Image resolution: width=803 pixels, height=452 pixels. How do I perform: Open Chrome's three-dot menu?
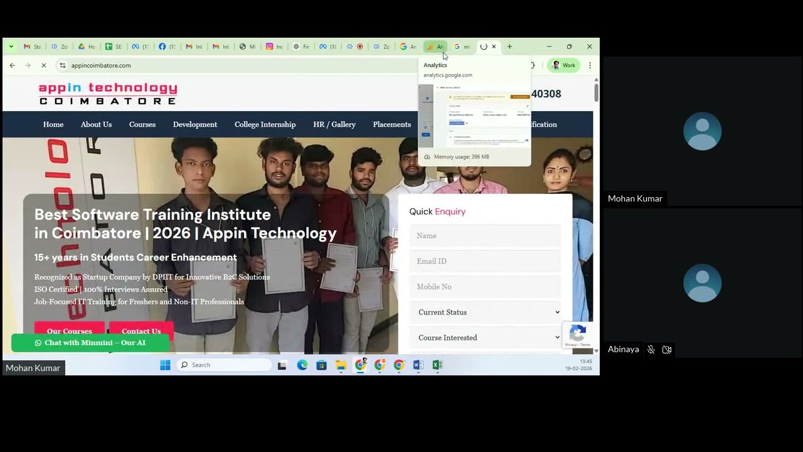click(590, 65)
